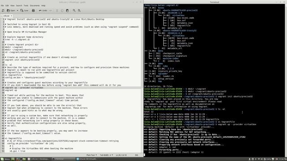Close the info.txt tab
The height and width of the screenshot is (161, 287).
pyautogui.click(x=11, y=16)
